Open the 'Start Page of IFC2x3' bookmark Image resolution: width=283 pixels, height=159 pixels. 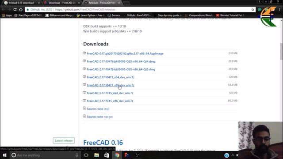(x=28, y=15)
